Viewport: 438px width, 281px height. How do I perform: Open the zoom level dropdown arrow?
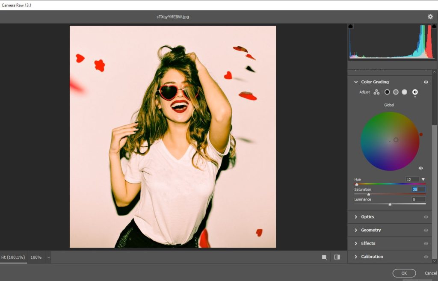pyautogui.click(x=48, y=257)
